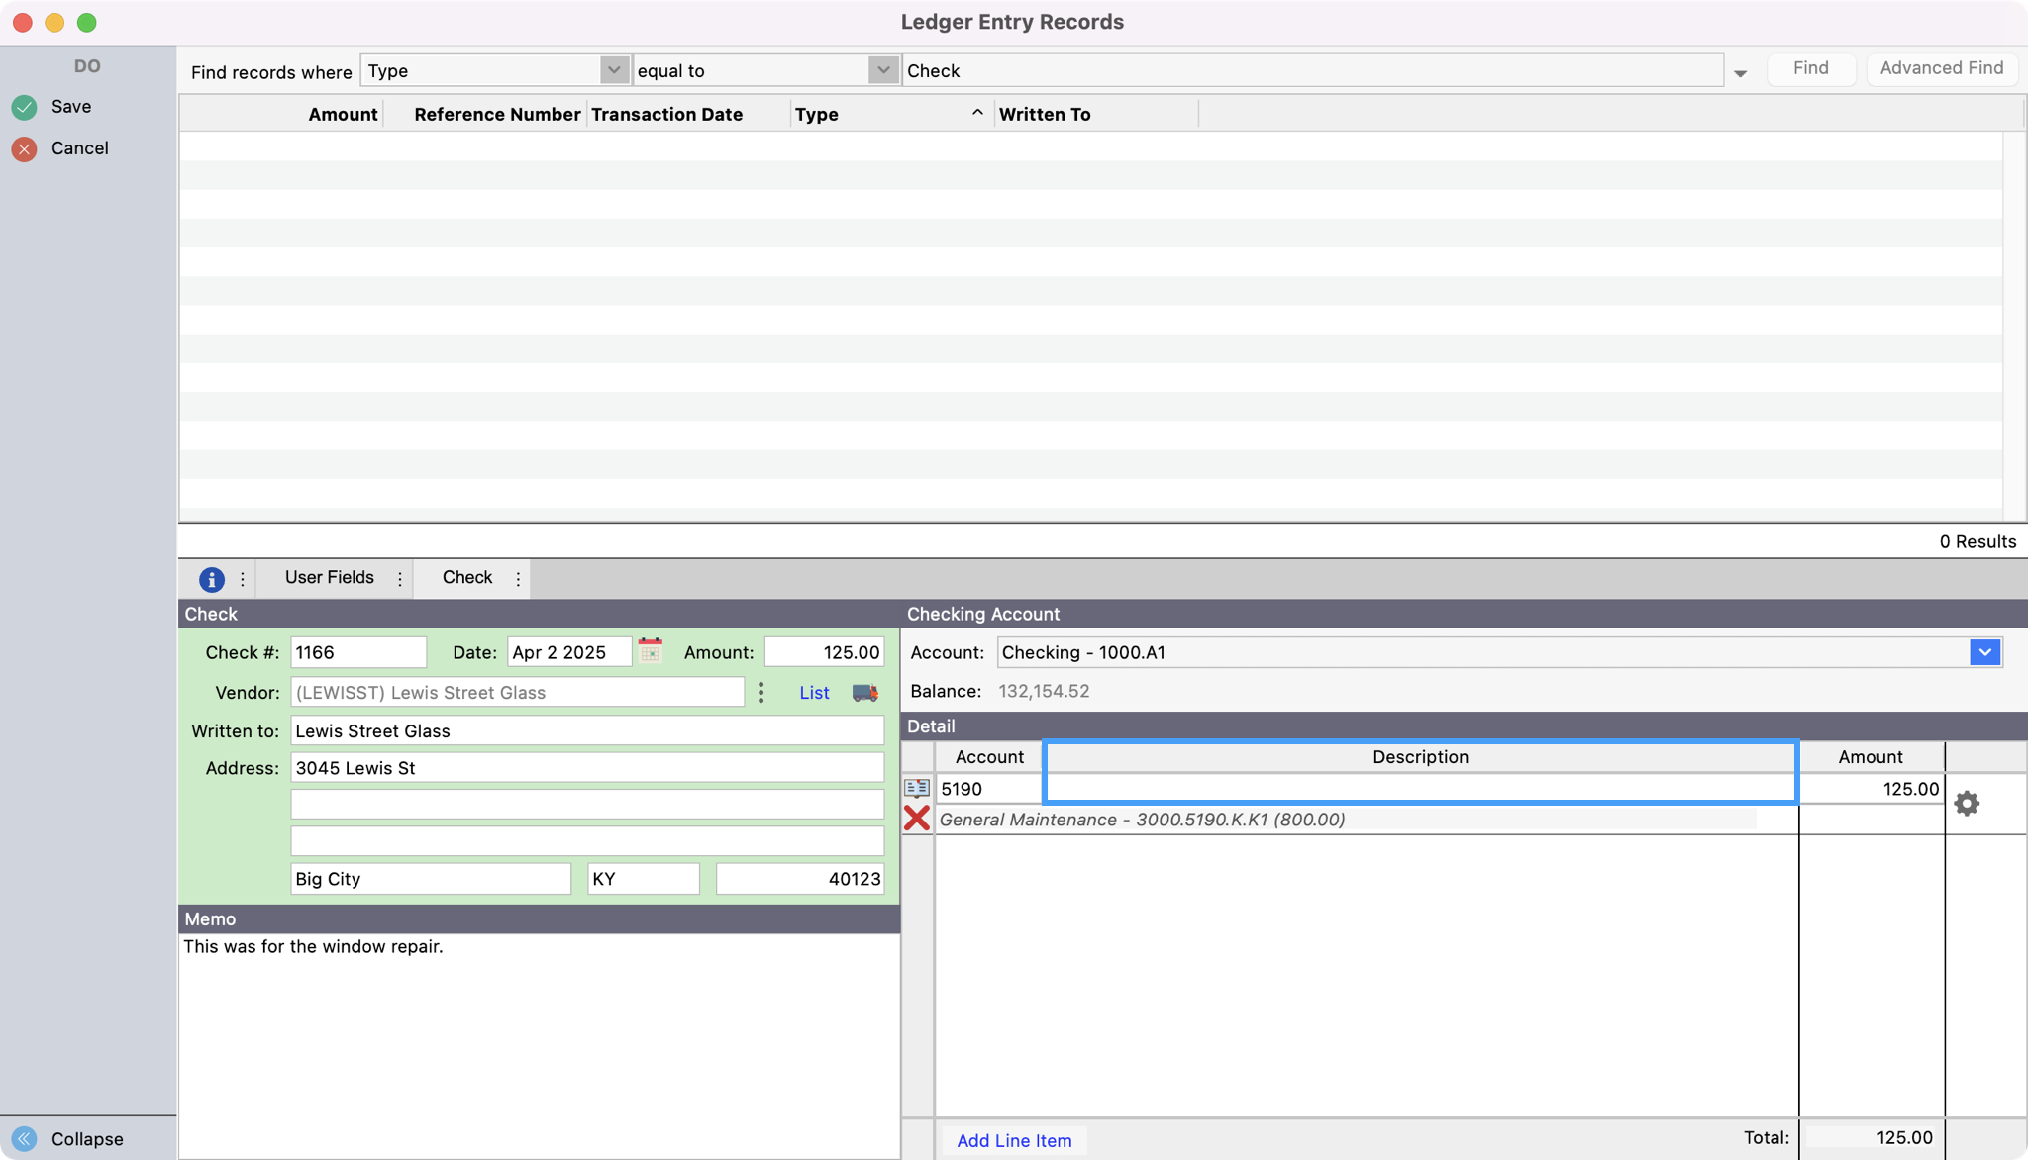Select the Check tab
This screenshot has height=1160, width=2028.
[467, 578]
